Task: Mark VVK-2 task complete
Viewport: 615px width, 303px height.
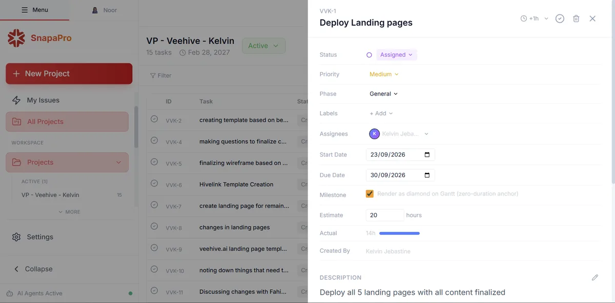Action: pyautogui.click(x=154, y=119)
